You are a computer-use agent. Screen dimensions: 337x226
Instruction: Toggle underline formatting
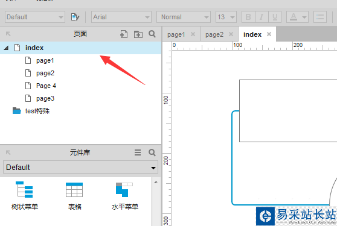coord(275,17)
